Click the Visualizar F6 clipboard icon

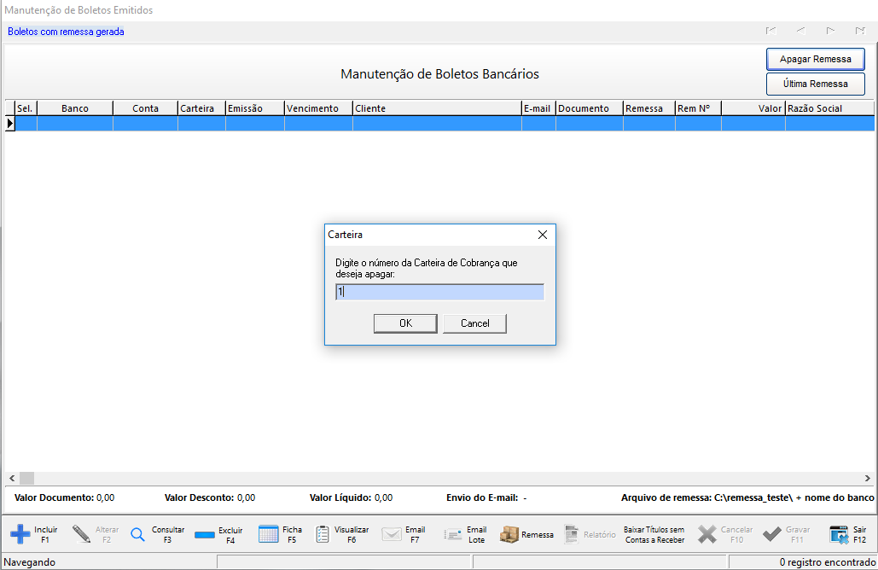click(323, 534)
